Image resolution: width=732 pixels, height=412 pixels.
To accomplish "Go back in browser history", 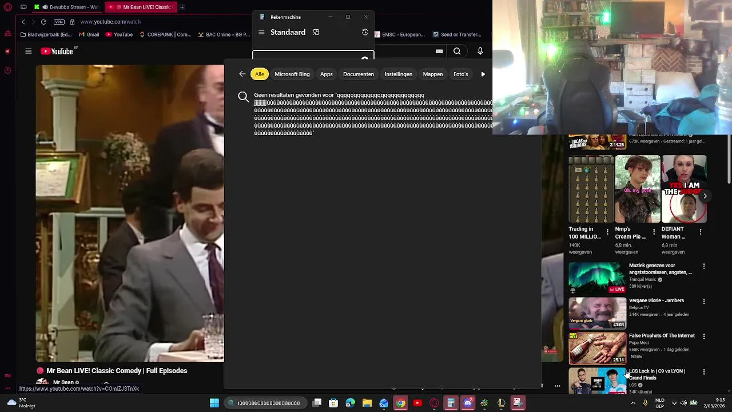I will [x=23, y=22].
